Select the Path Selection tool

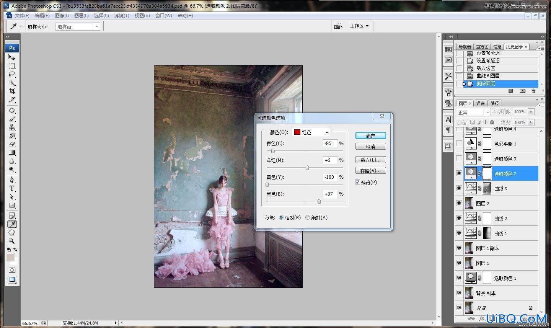(12, 197)
